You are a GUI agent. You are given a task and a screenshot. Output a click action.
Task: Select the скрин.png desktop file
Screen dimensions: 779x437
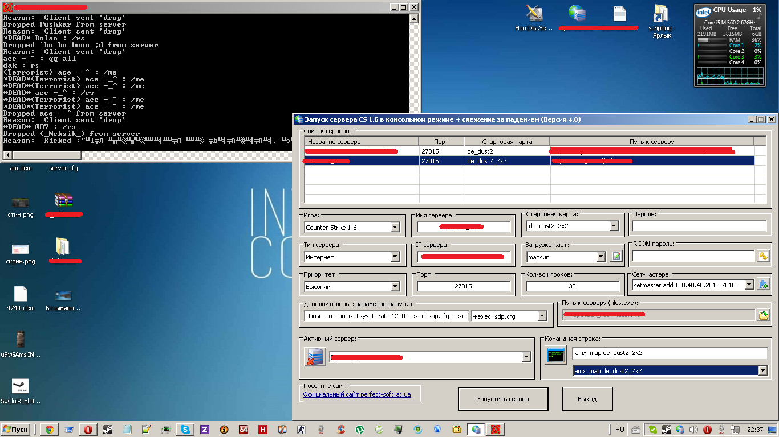click(21, 253)
